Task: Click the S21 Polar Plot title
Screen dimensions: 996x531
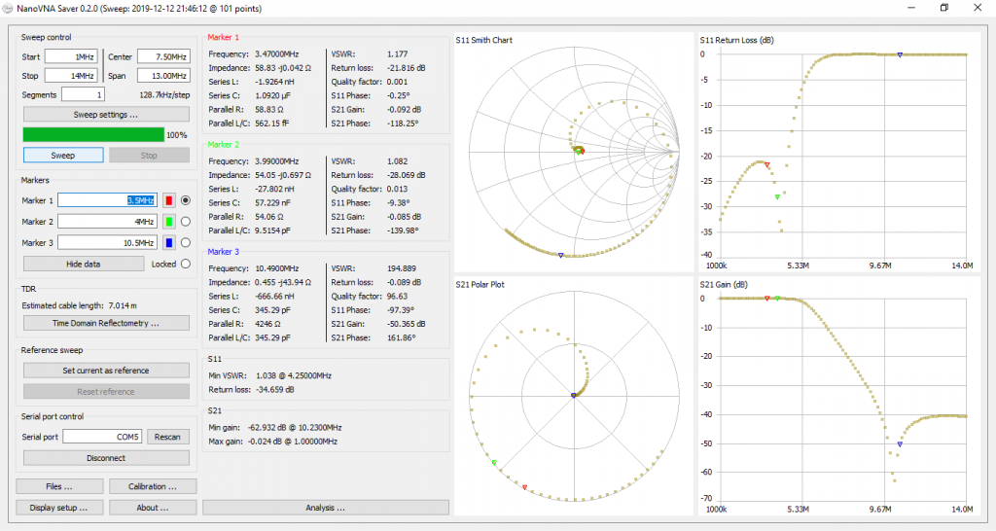Action: [x=480, y=285]
